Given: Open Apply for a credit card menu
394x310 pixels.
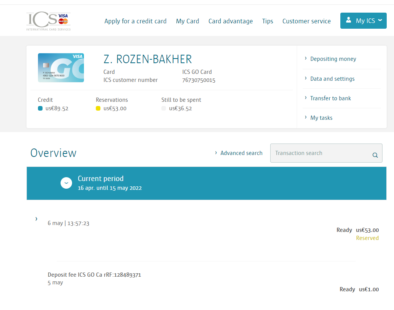Looking at the screenshot, I should 135,21.
